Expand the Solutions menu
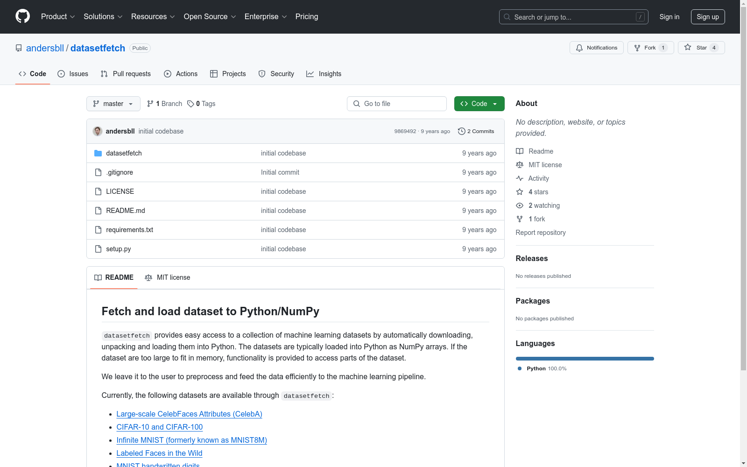Screen dimensions: 747x467 pos(103,16)
